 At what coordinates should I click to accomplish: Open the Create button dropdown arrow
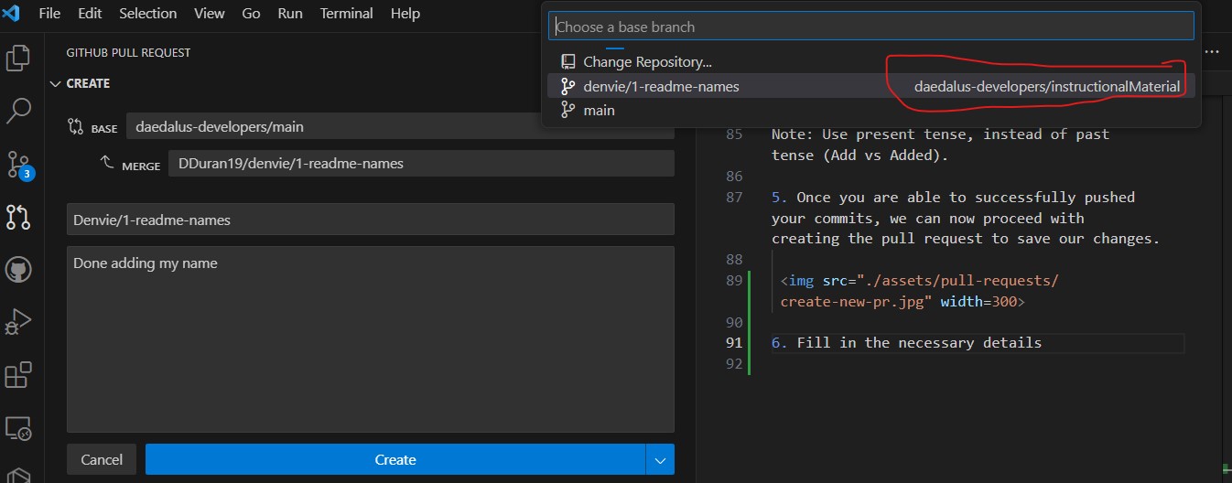click(x=660, y=459)
